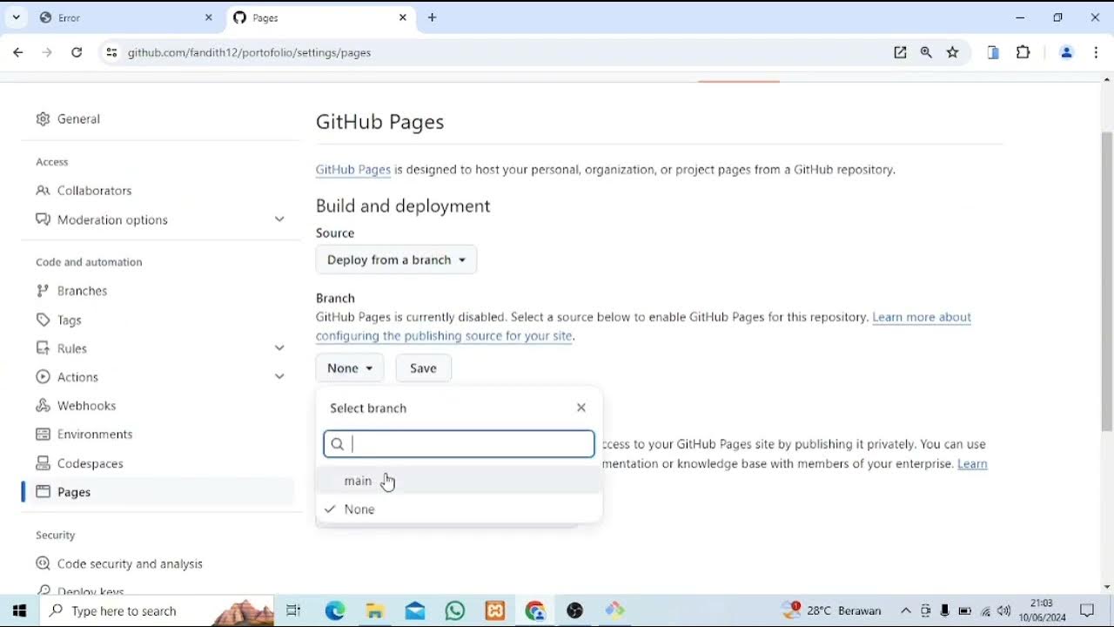
Task: Reload the current page
Action: click(77, 52)
